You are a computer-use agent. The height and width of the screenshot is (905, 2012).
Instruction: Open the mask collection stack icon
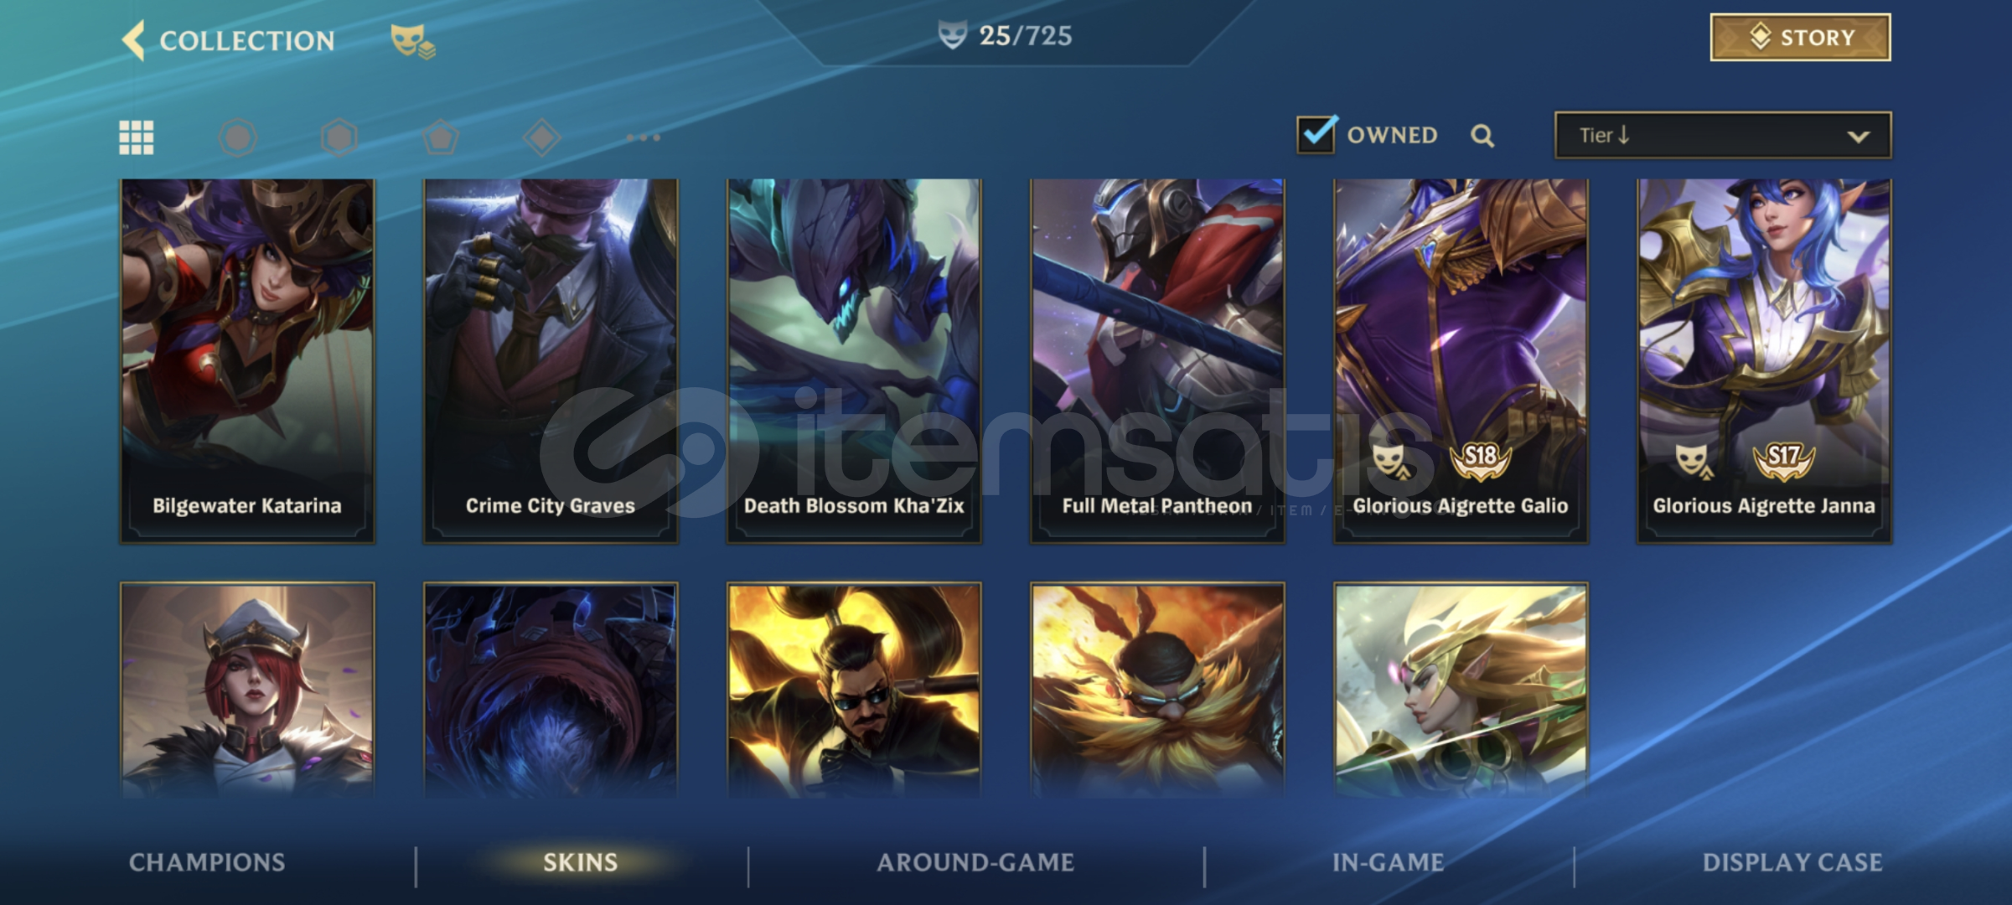[412, 42]
